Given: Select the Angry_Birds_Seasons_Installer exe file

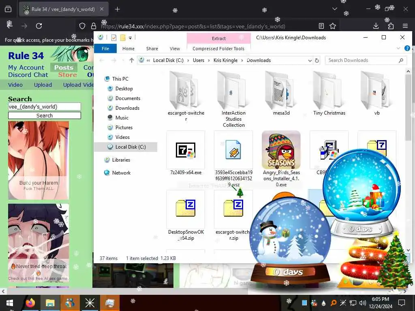Looking at the screenshot, I should pos(281,159).
